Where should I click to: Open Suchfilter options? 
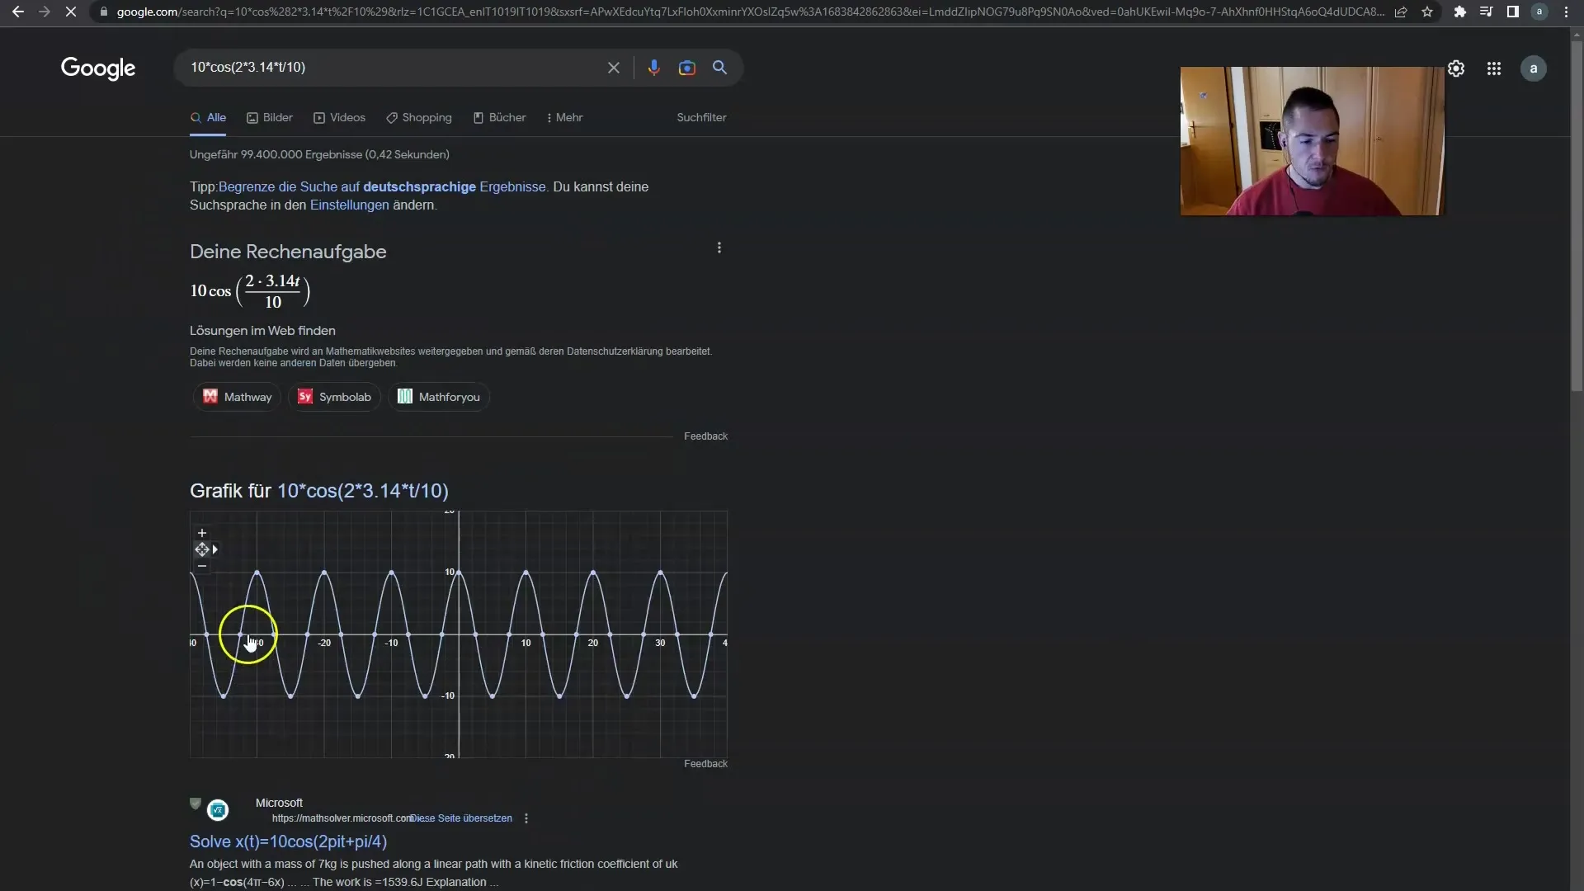pyautogui.click(x=701, y=118)
